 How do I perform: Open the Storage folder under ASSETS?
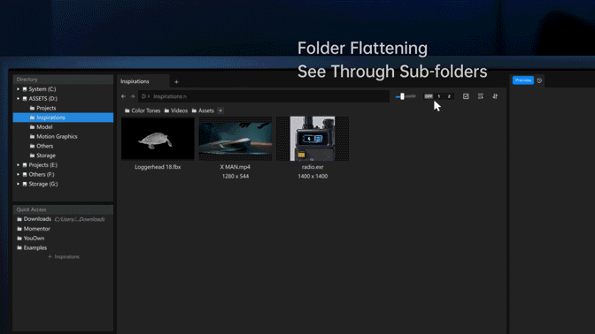tap(45, 156)
